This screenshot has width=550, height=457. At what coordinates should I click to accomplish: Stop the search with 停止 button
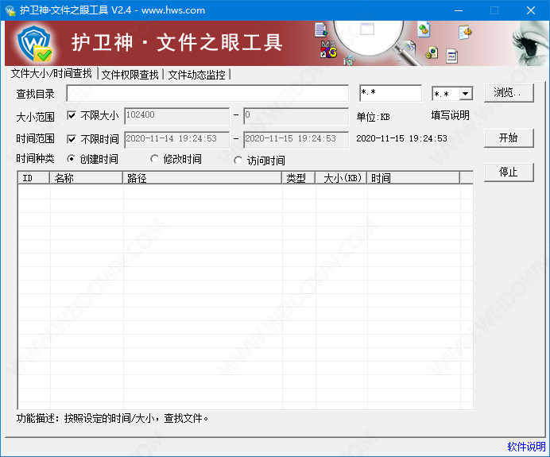tap(509, 172)
